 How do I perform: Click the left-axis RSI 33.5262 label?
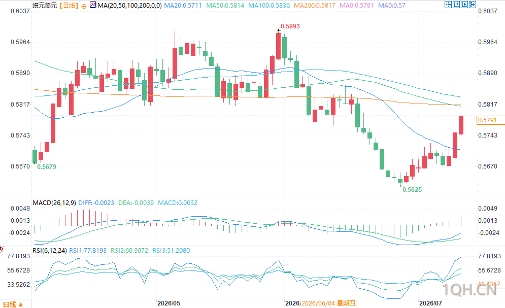tap(19, 285)
